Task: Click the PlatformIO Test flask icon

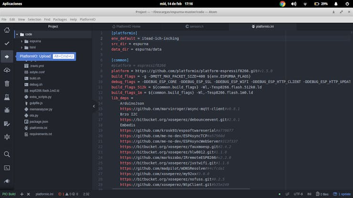Action: (x=7, y=97)
